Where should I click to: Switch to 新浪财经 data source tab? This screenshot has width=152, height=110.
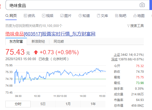click(x=38, y=42)
